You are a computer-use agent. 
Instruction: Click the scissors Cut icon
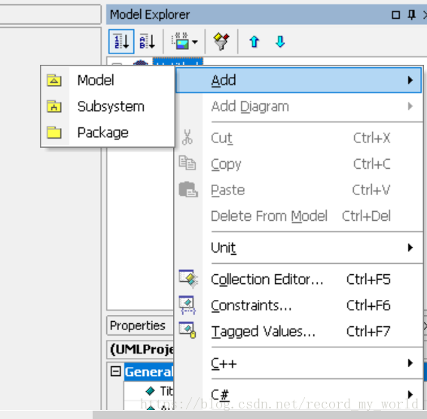[188, 137]
